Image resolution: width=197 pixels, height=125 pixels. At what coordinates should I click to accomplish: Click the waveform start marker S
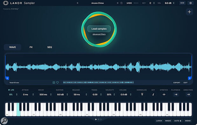click(x=7, y=78)
